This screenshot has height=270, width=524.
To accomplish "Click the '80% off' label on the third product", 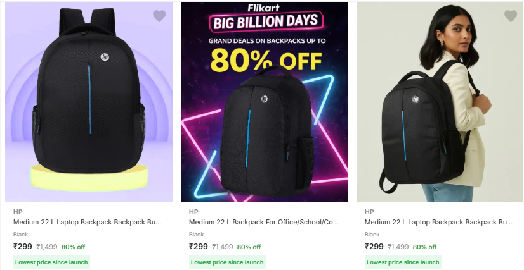I will (424, 247).
